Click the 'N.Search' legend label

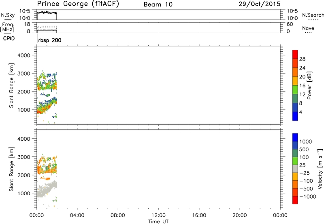[313, 15]
